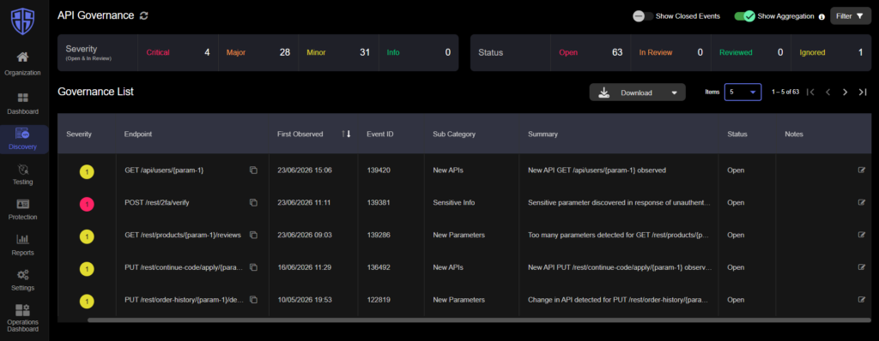This screenshot has width=879, height=341.
Task: Open Settings gear in sidebar
Action: (x=23, y=280)
